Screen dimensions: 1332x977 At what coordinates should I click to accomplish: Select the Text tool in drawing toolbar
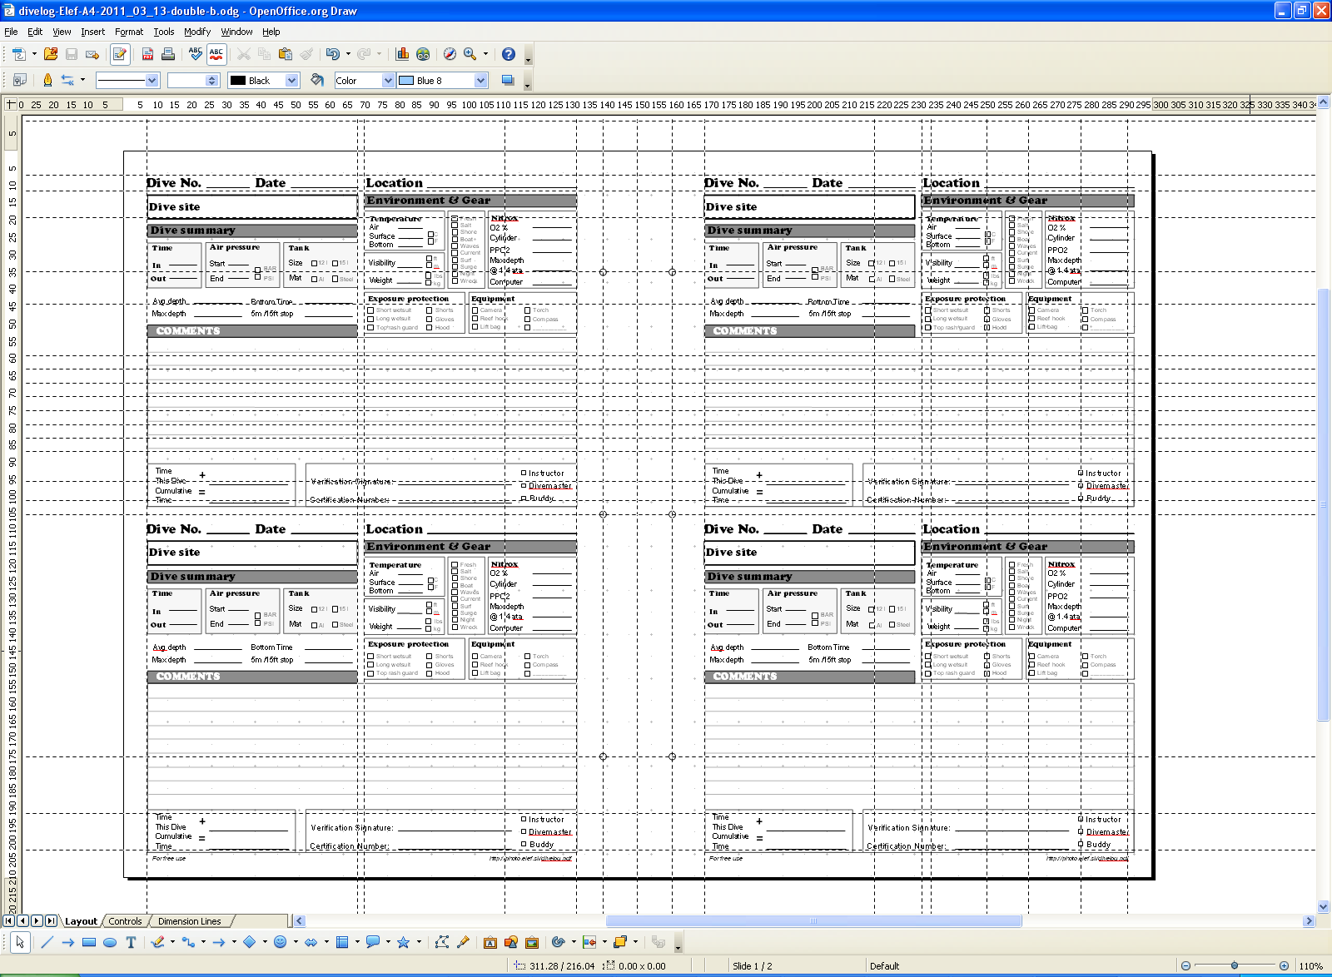pyautogui.click(x=131, y=942)
